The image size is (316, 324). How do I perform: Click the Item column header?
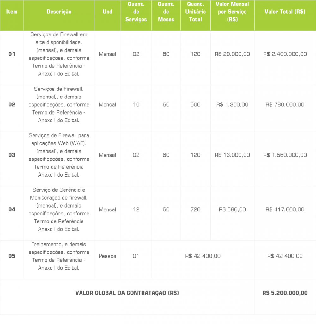coord(12,12)
